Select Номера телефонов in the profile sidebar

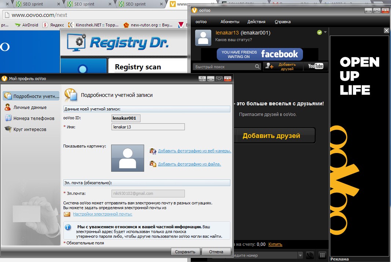click(x=34, y=118)
